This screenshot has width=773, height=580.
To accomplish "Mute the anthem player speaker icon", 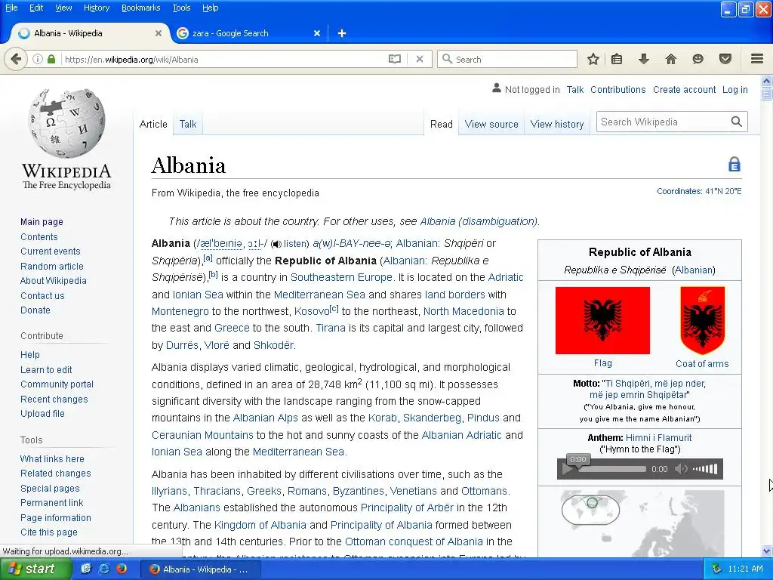I will point(681,469).
